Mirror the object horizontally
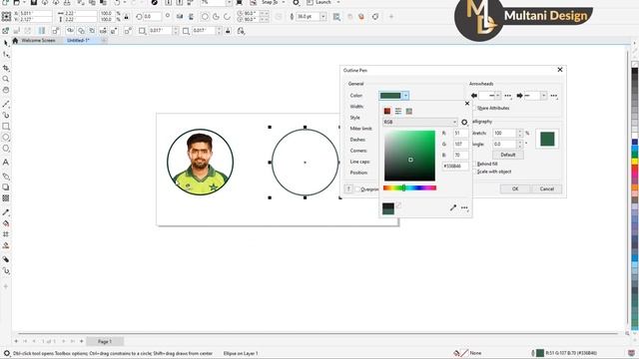639x359 pixels. (180, 17)
